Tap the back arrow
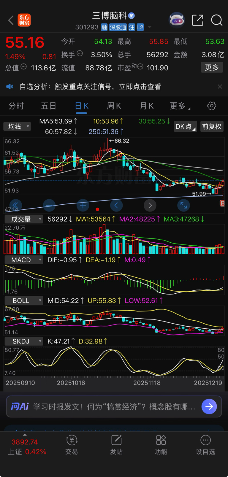Viewport: 228px width, 477px height. [11, 20]
